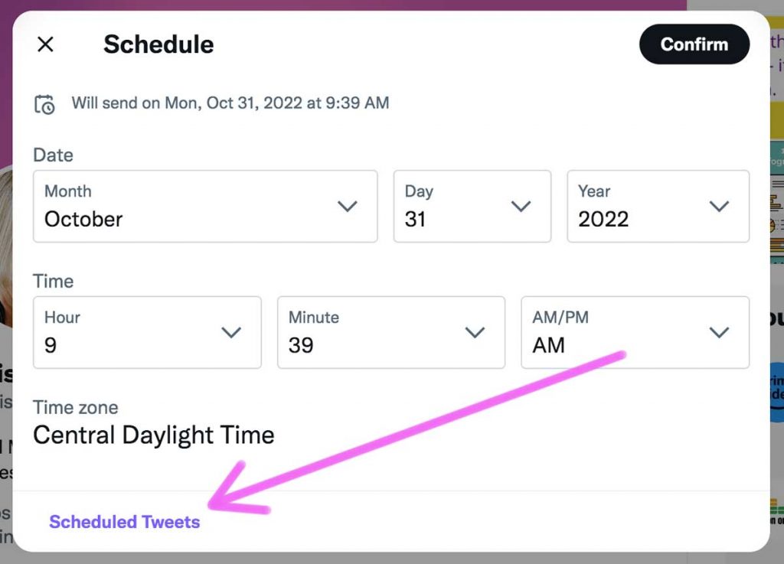784x564 pixels.
Task: Open the Scheduled Tweets page
Action: [x=125, y=521]
